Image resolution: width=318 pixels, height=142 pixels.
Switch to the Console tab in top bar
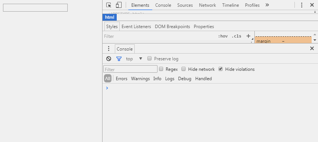click(x=163, y=5)
